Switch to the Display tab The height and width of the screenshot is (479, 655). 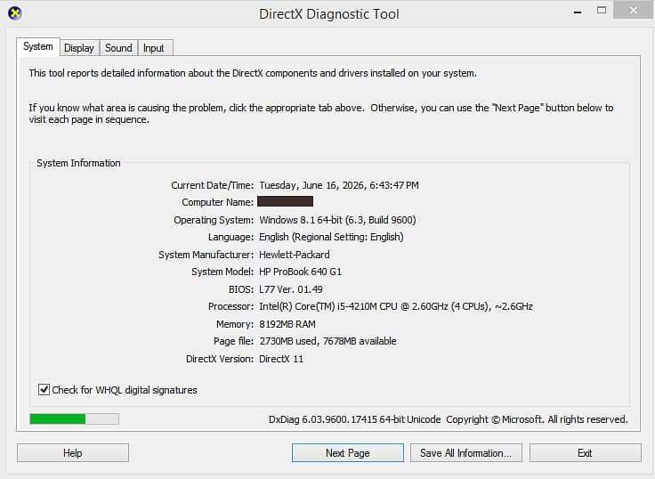coord(79,48)
